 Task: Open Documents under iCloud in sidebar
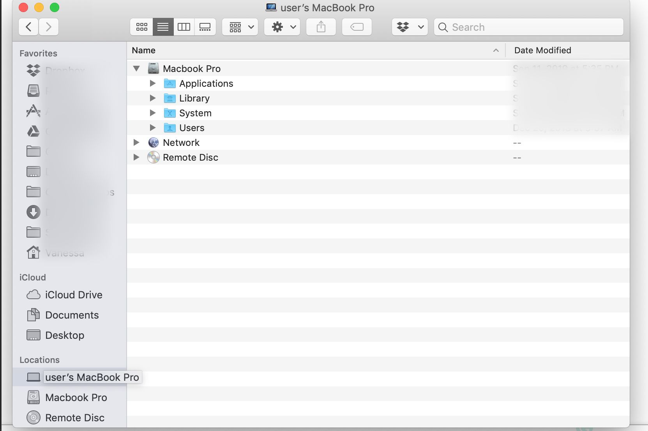tap(69, 315)
